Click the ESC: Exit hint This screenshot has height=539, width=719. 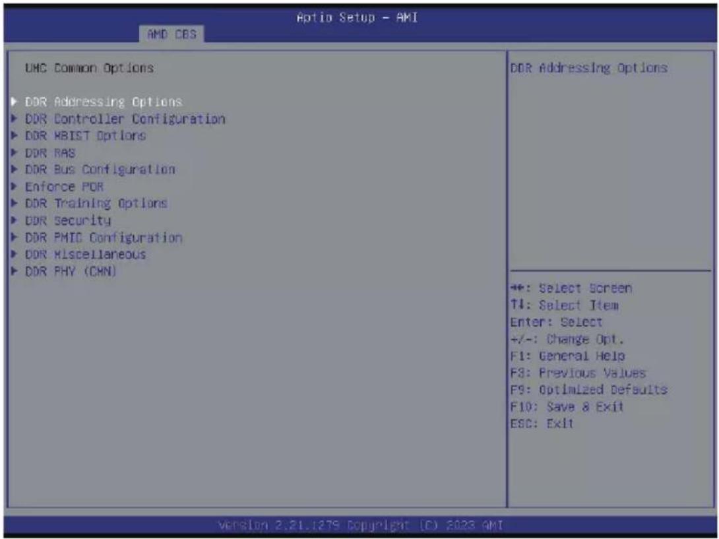(x=542, y=424)
